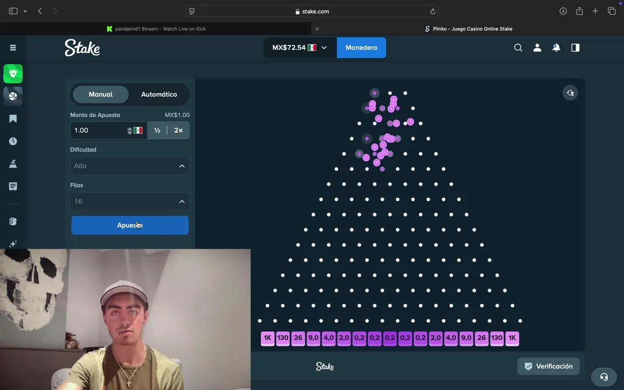Halve the bet with ½ button
Viewport: 624px width, 390px height.
click(x=157, y=131)
